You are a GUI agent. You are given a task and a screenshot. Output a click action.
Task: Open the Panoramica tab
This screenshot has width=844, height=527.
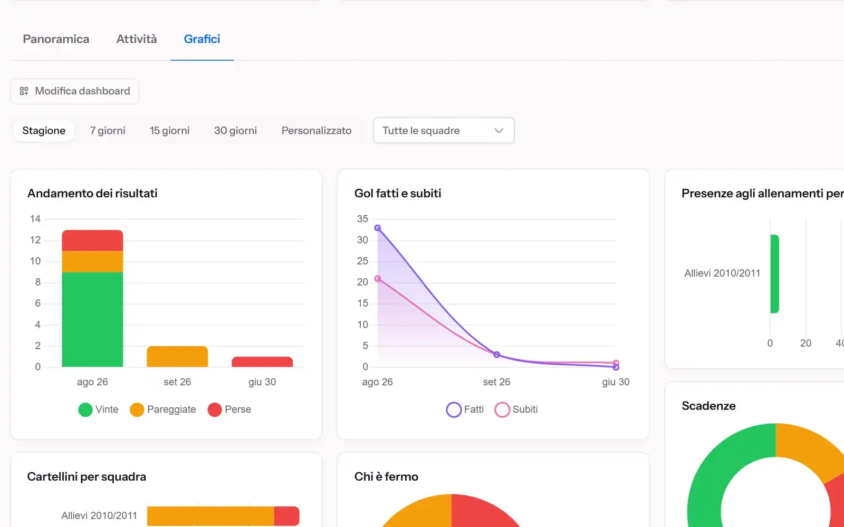click(56, 39)
